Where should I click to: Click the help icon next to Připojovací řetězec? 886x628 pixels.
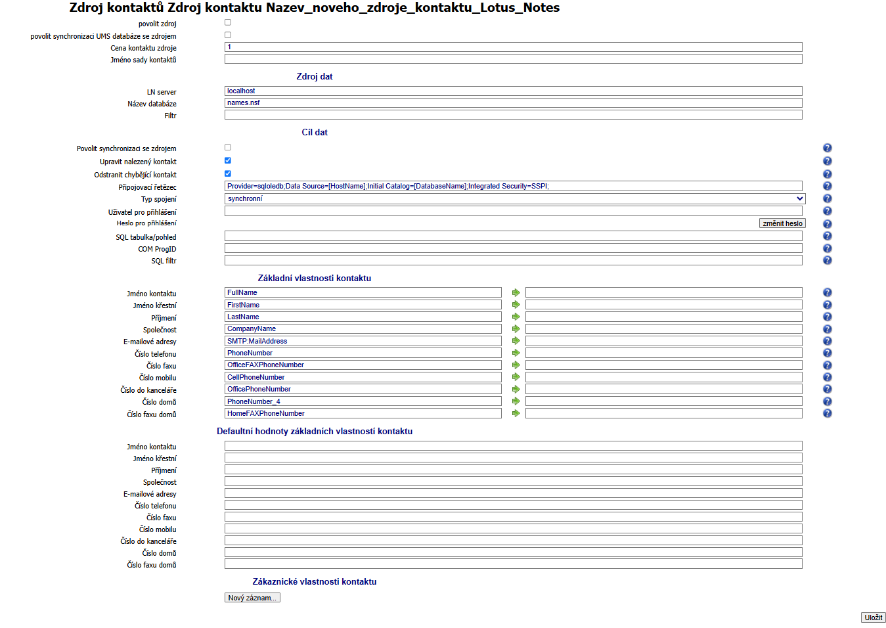827,187
